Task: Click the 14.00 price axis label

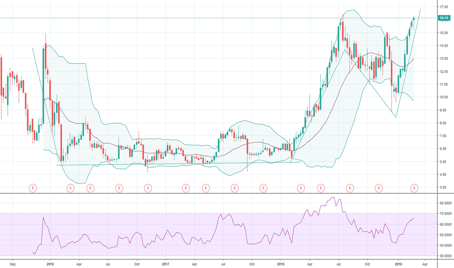Action: [x=444, y=45]
